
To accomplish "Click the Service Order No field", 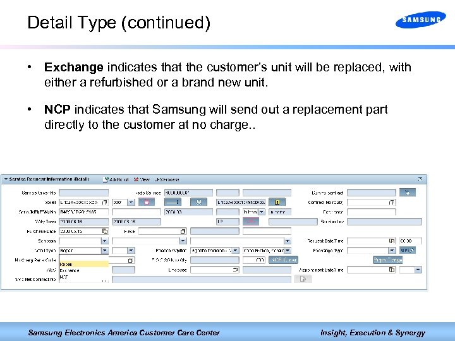I will (84, 193).
